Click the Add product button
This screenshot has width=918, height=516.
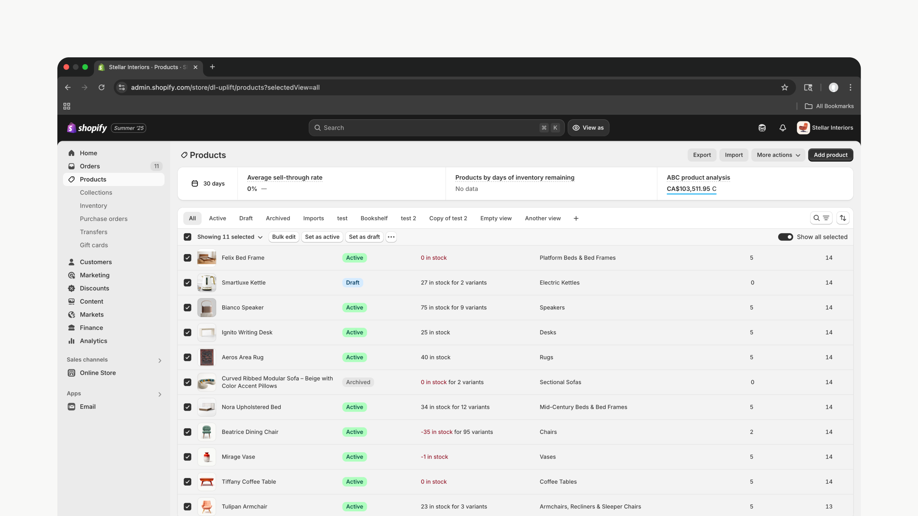pos(830,155)
